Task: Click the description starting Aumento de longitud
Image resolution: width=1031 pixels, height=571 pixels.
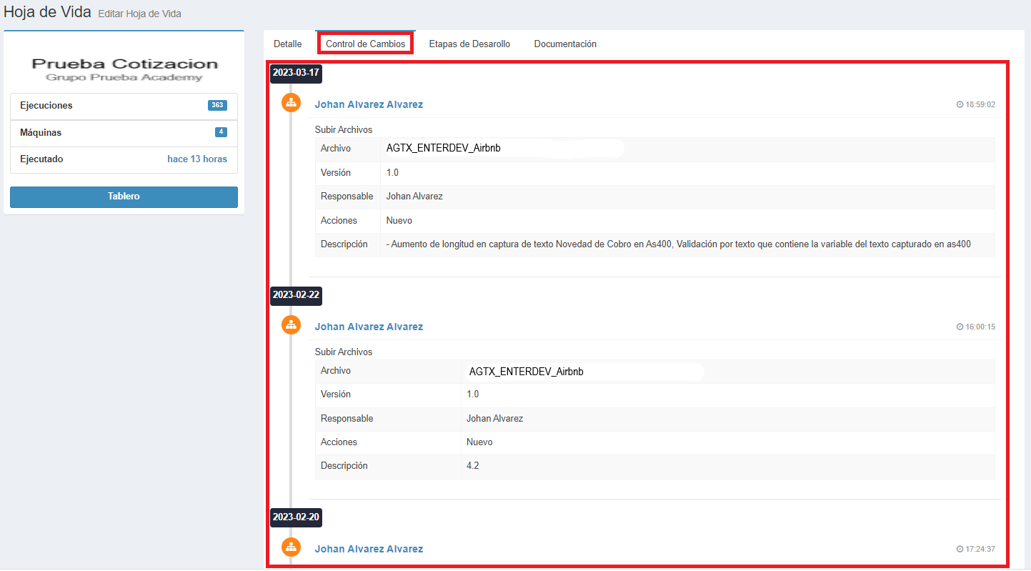Action: (x=679, y=244)
